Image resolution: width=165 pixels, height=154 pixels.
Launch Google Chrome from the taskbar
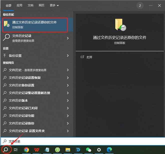26,150
